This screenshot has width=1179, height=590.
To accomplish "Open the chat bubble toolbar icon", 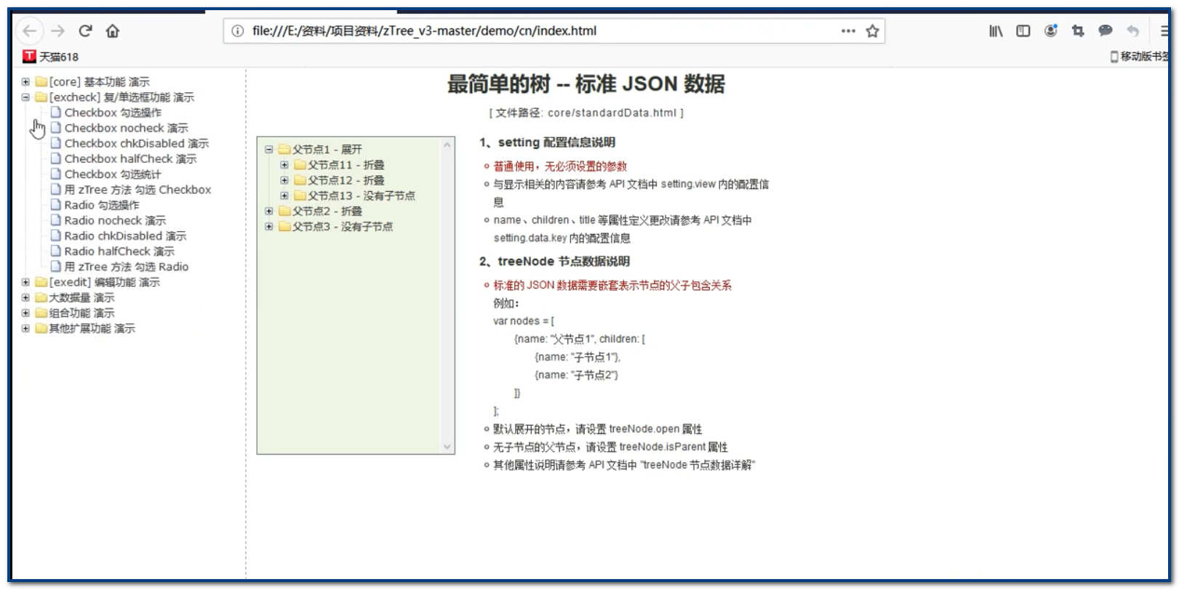I will click(x=1106, y=31).
